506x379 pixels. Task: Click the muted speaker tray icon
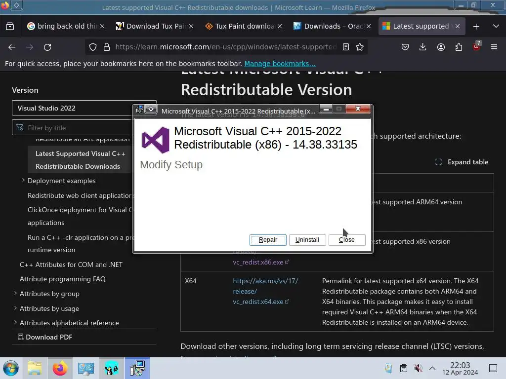[x=418, y=368]
